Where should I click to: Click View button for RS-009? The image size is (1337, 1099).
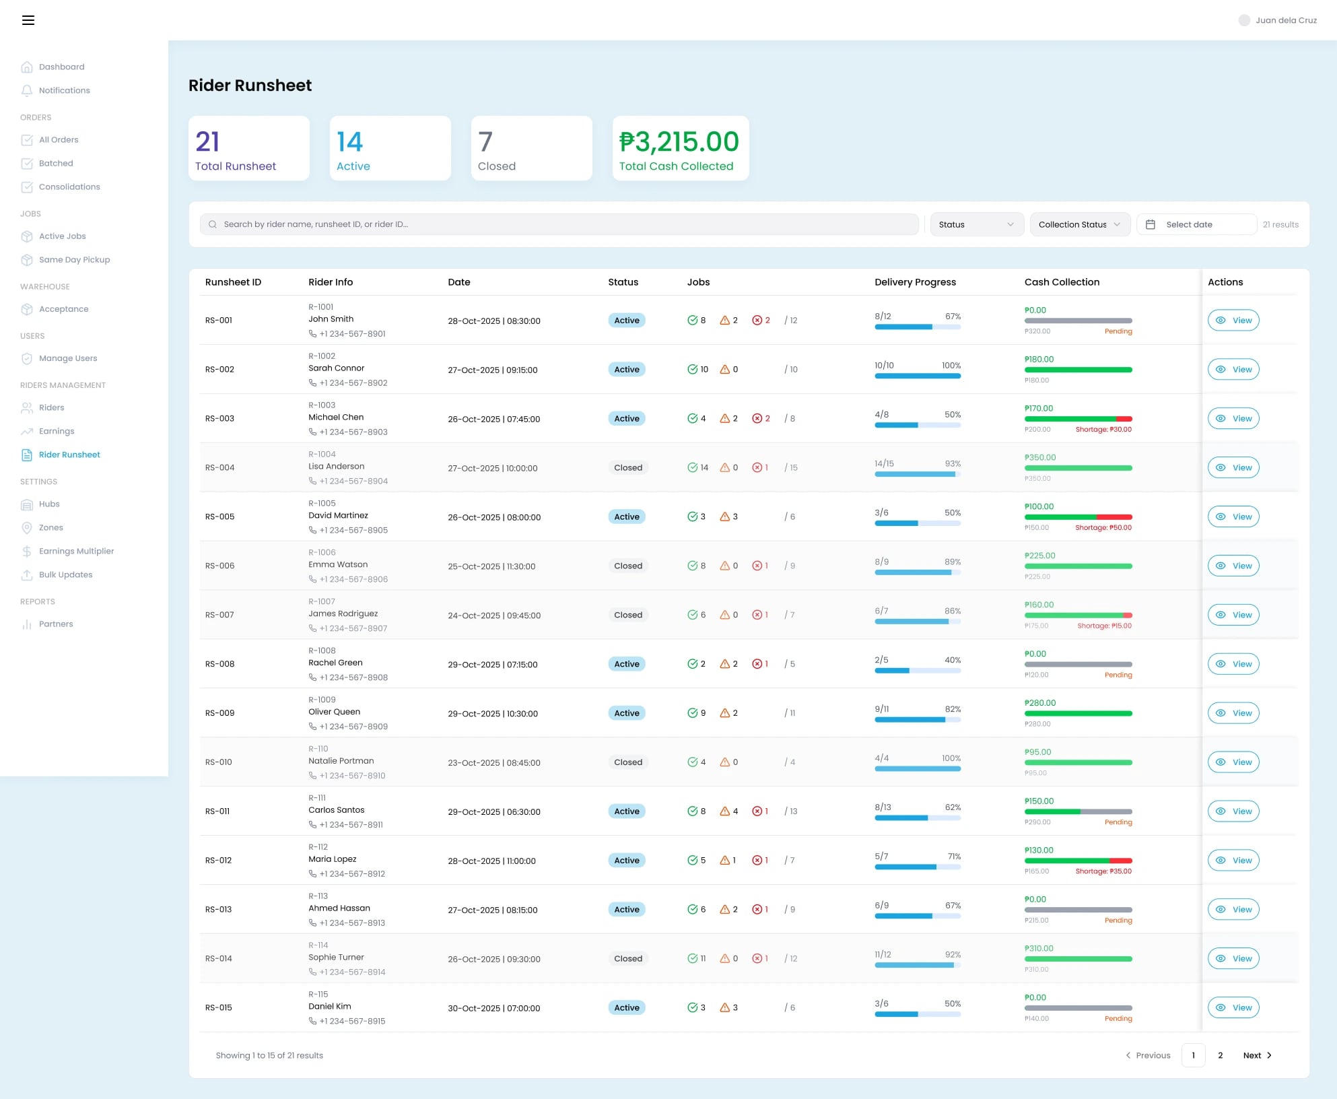[x=1233, y=713]
